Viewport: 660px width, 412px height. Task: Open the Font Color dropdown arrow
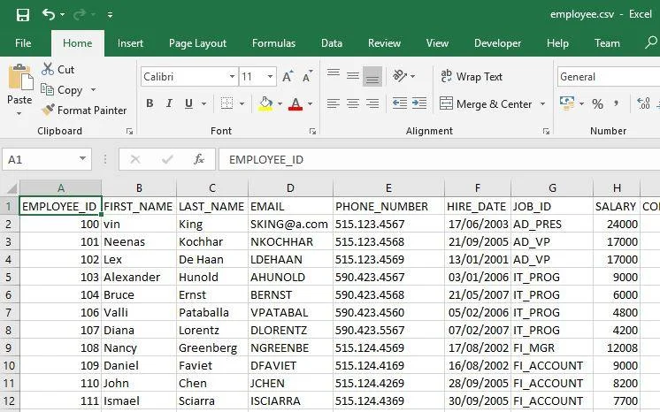(x=311, y=103)
